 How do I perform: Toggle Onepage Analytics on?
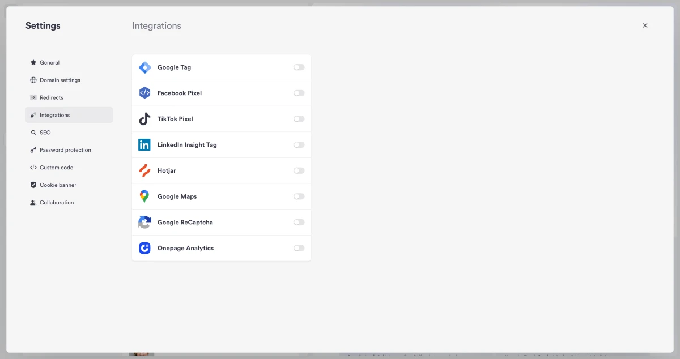tap(299, 248)
